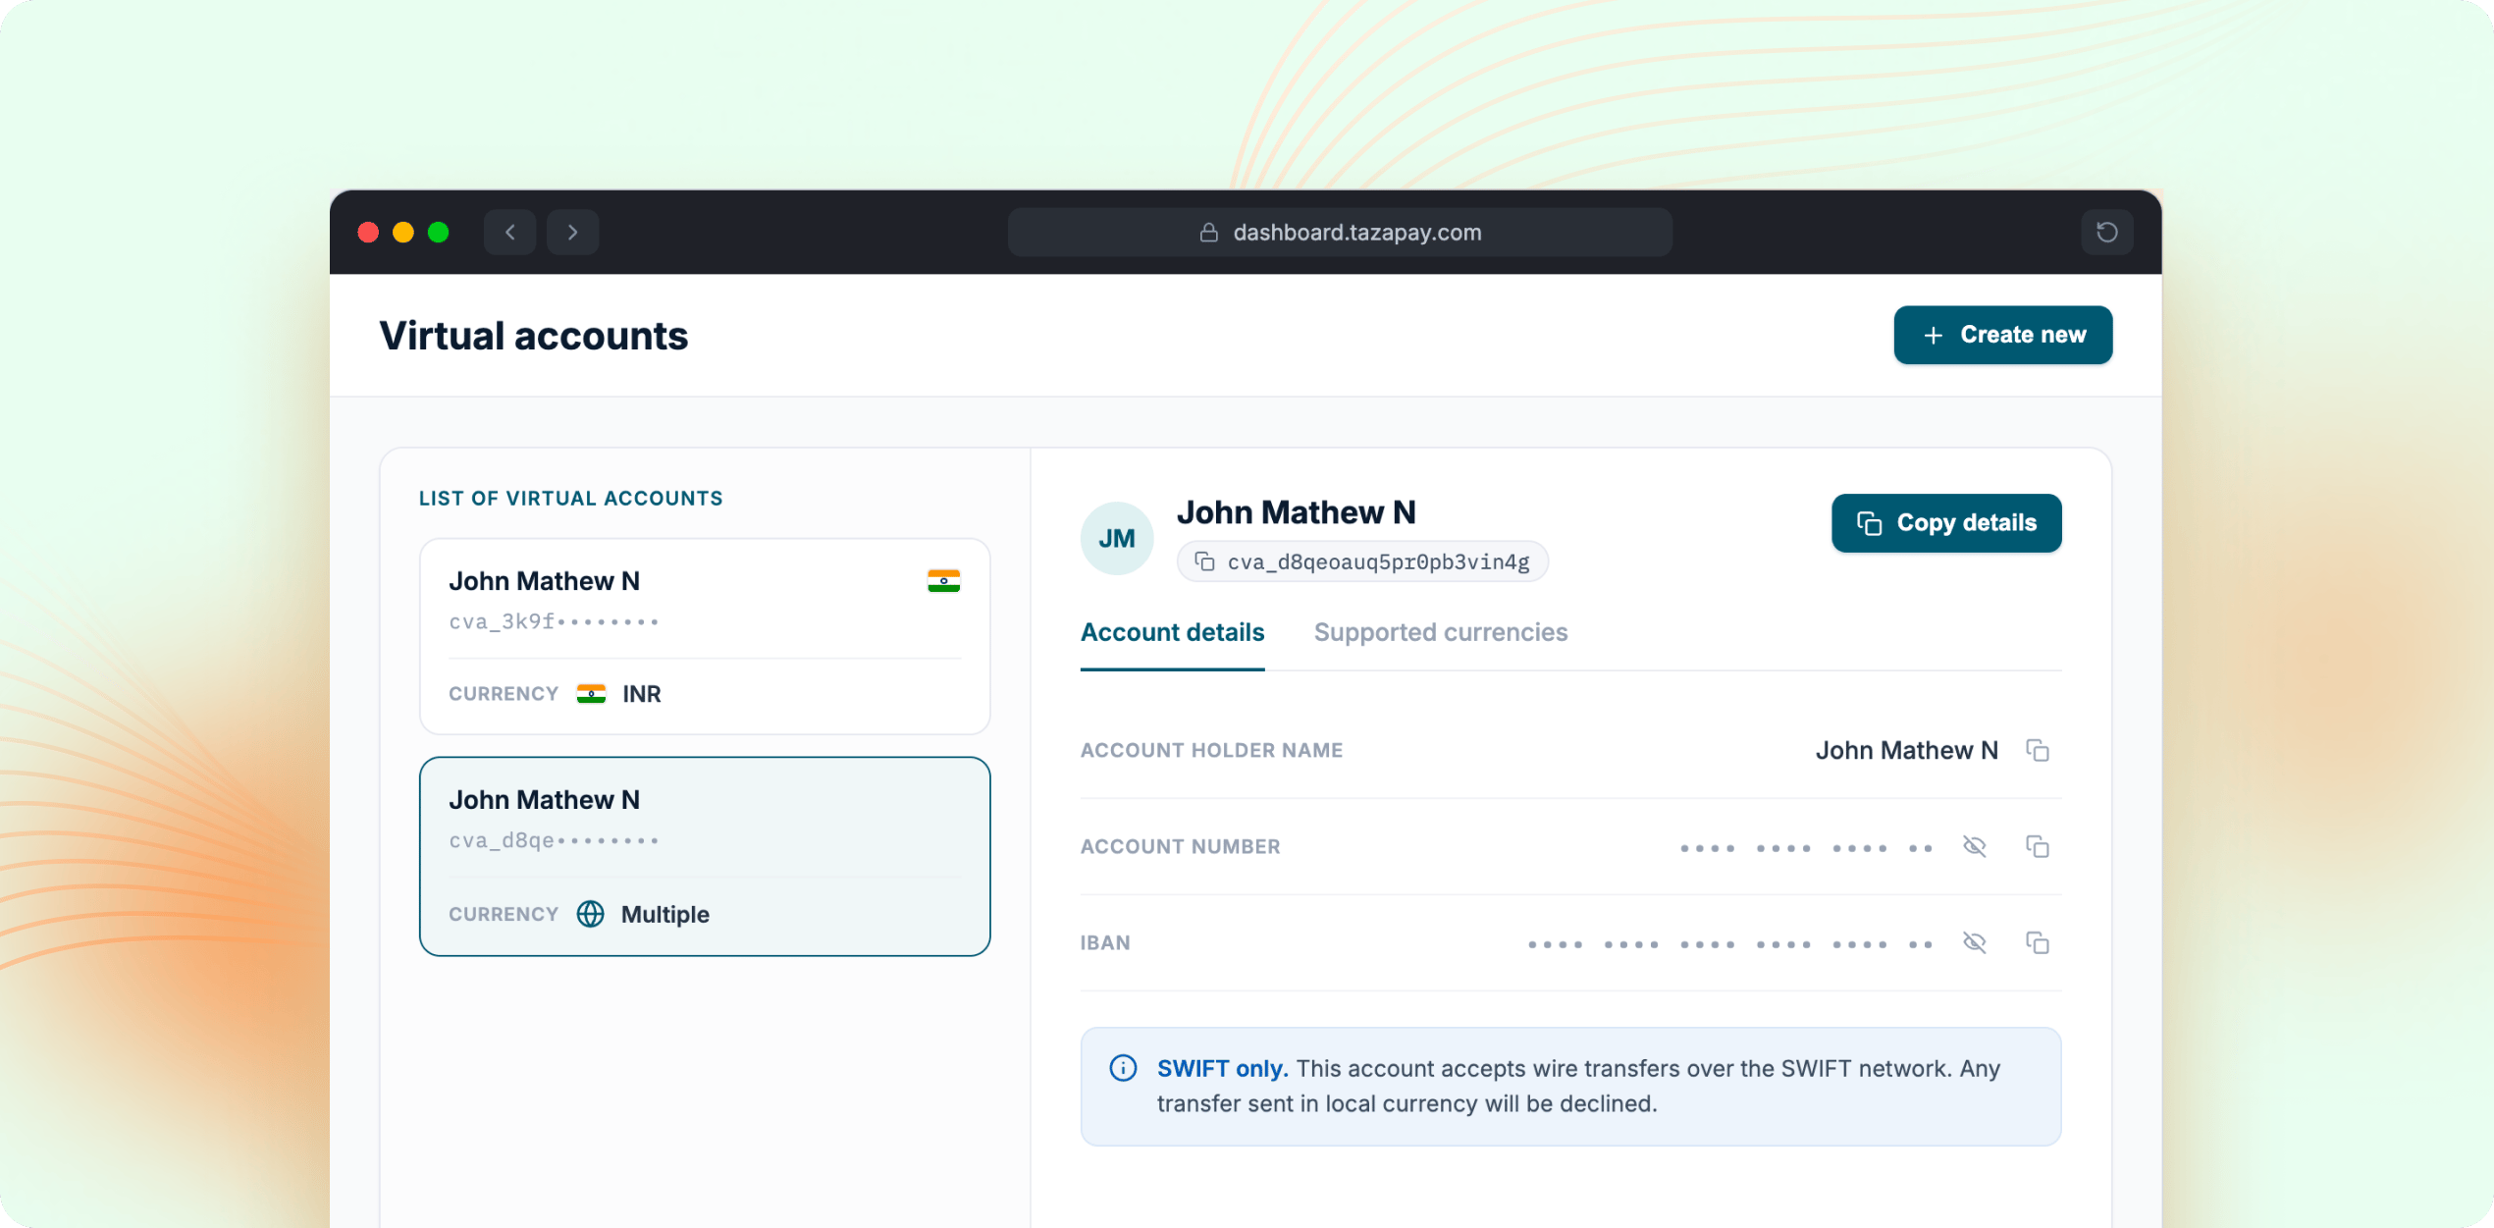Click the globe icon beside Multiple currency
Screen dimensions: 2494x1228
(590, 914)
